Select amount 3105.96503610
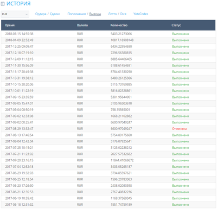 (121, 103)
